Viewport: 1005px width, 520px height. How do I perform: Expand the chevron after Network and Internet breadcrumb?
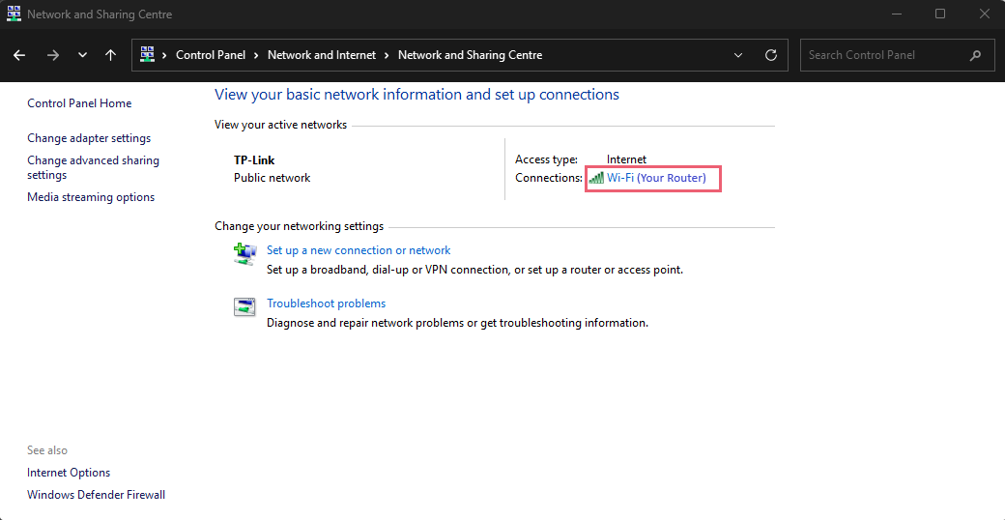click(x=388, y=55)
